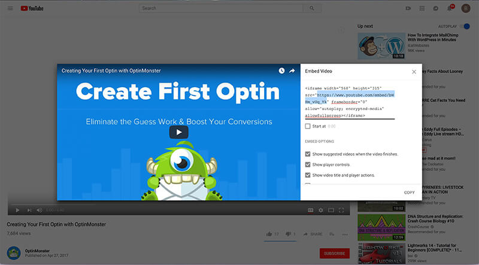Viewport: 479px width, 265px height.
Task: Click share arrow in embed preview
Action: pos(292,71)
